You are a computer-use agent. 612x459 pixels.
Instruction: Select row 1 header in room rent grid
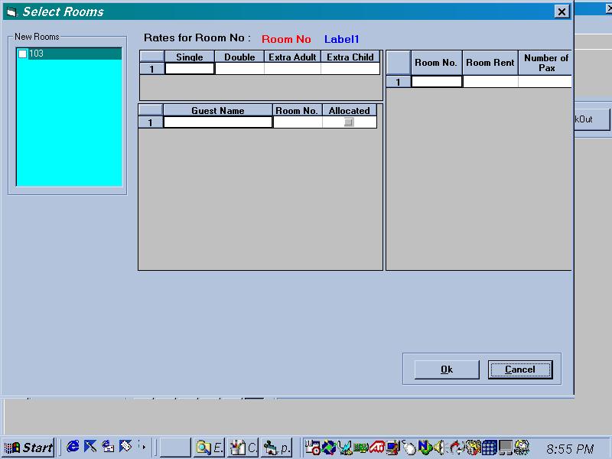(x=398, y=82)
